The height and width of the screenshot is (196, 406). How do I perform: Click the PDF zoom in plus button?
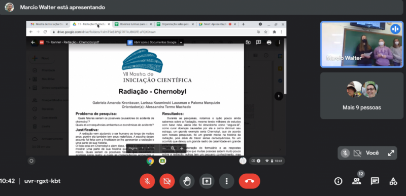(182, 148)
